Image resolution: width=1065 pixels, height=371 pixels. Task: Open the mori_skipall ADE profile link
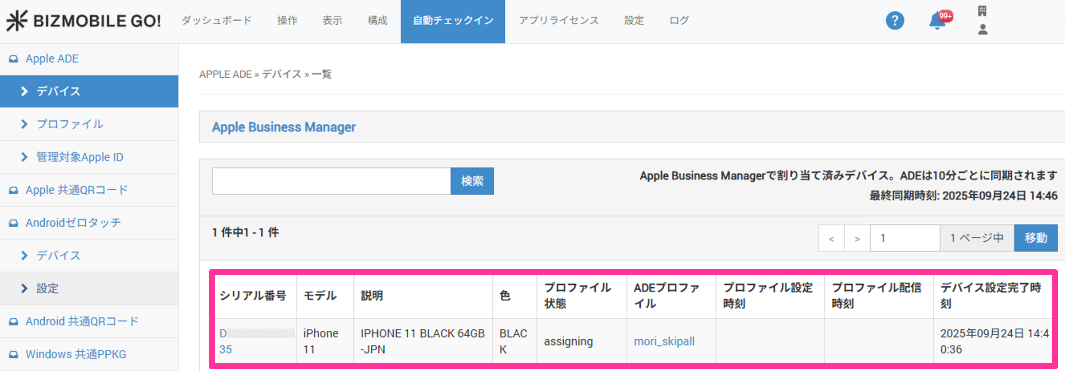tap(664, 341)
